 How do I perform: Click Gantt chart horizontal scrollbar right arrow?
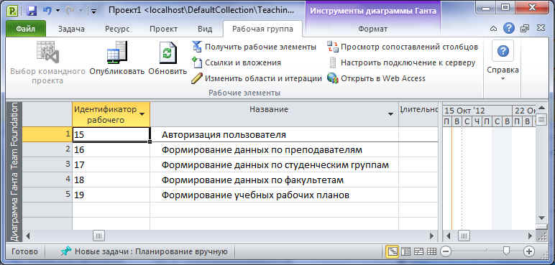coord(531,236)
